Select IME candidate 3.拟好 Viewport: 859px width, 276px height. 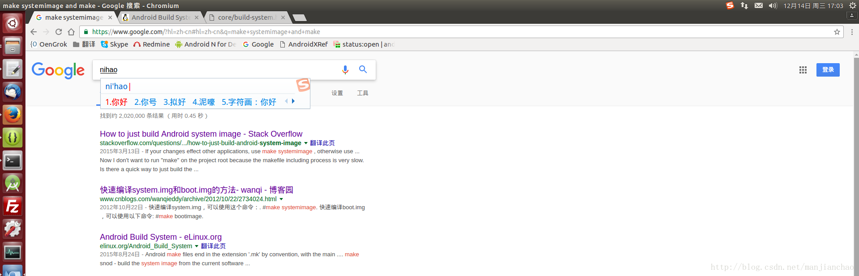[x=175, y=102]
